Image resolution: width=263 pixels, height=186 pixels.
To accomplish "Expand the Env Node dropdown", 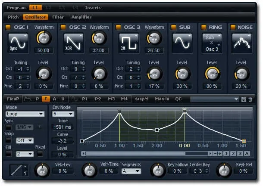I will pos(63,114).
